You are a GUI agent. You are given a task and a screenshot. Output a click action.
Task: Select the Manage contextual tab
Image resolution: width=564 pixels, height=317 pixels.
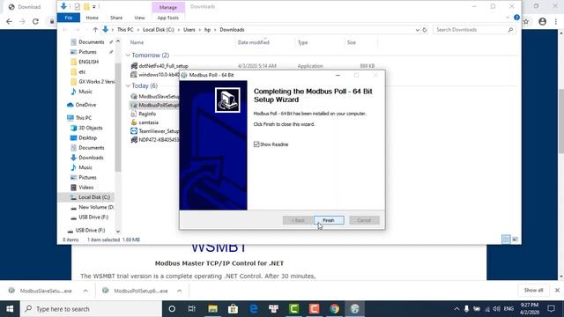click(168, 7)
